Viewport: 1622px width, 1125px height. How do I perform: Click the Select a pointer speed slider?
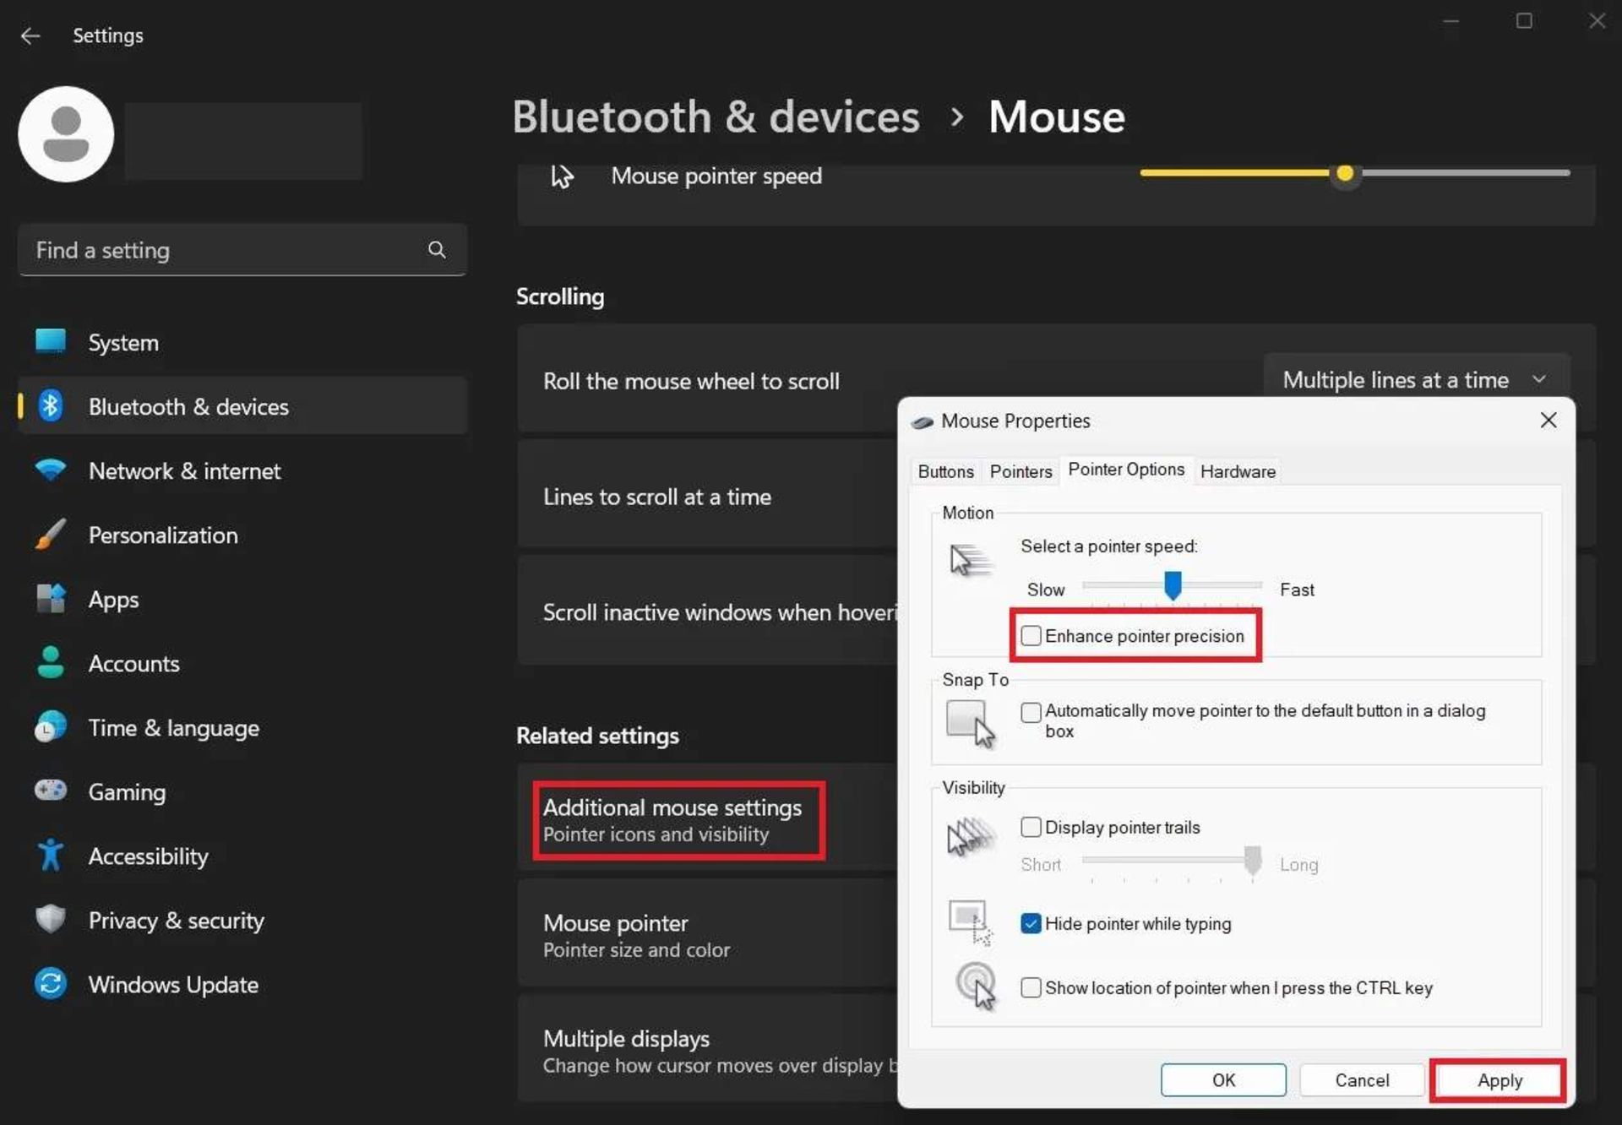click(x=1173, y=584)
